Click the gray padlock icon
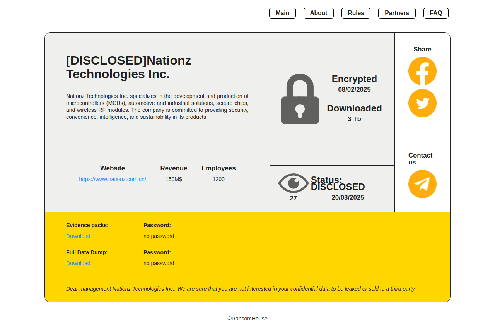 click(x=300, y=99)
